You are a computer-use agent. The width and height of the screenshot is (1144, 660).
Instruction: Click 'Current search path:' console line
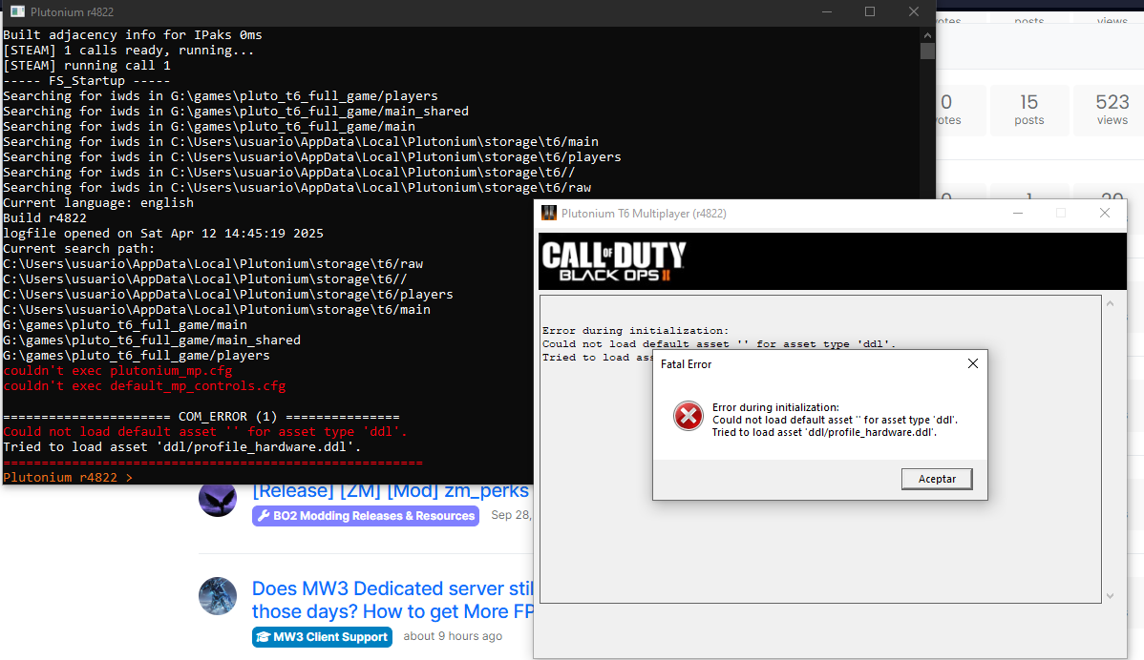tap(79, 248)
